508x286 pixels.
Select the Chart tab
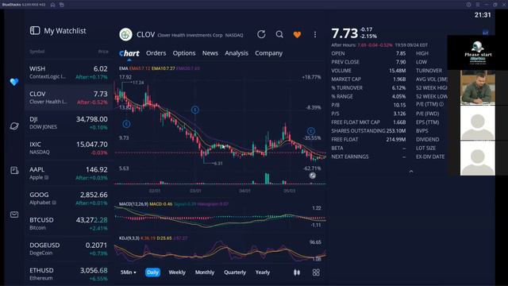coord(129,53)
